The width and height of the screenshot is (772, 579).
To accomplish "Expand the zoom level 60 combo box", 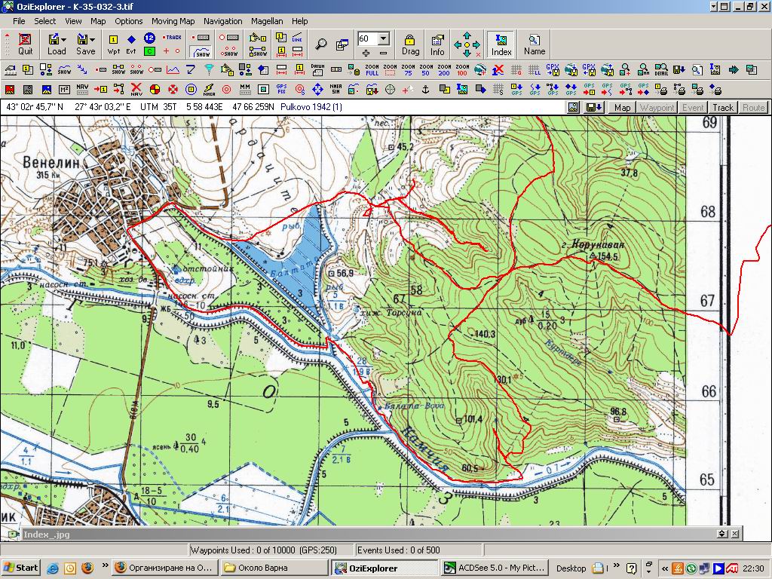I will tap(383, 38).
